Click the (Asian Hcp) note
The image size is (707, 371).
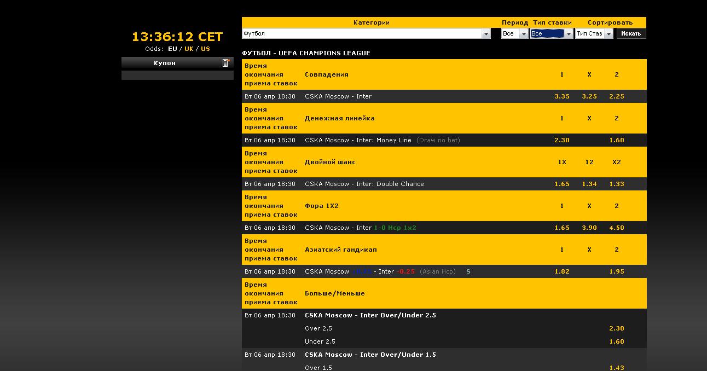(438, 271)
